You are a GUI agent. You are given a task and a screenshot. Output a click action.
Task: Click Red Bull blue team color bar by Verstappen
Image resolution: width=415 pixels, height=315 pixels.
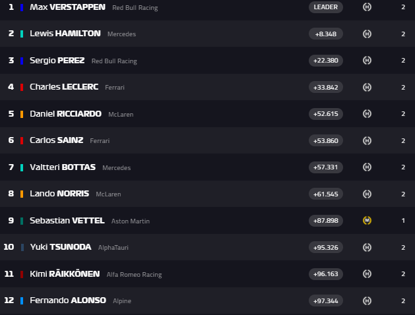tap(22, 7)
